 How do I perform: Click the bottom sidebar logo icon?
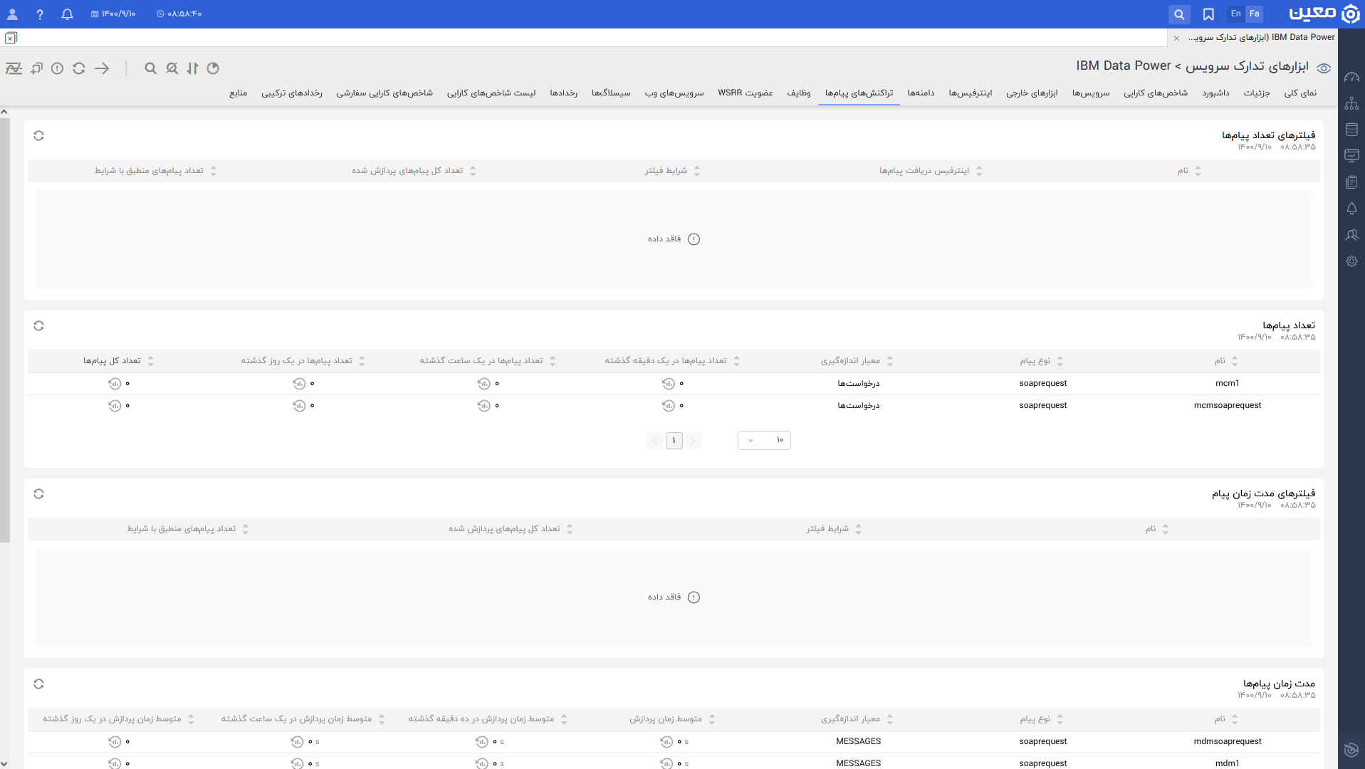1351,750
